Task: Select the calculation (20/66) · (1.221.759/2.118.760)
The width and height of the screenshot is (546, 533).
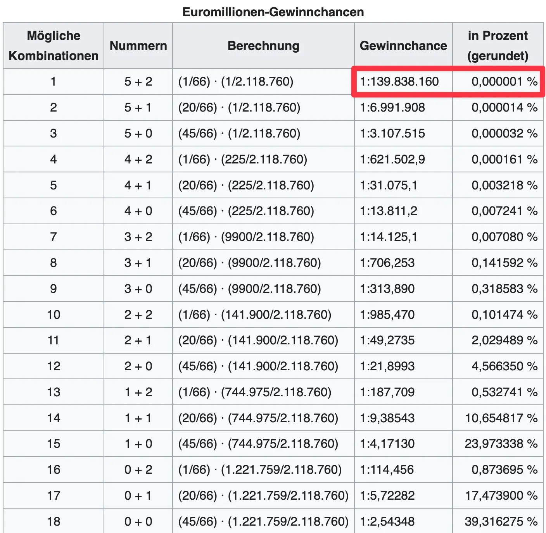Action: point(263,495)
